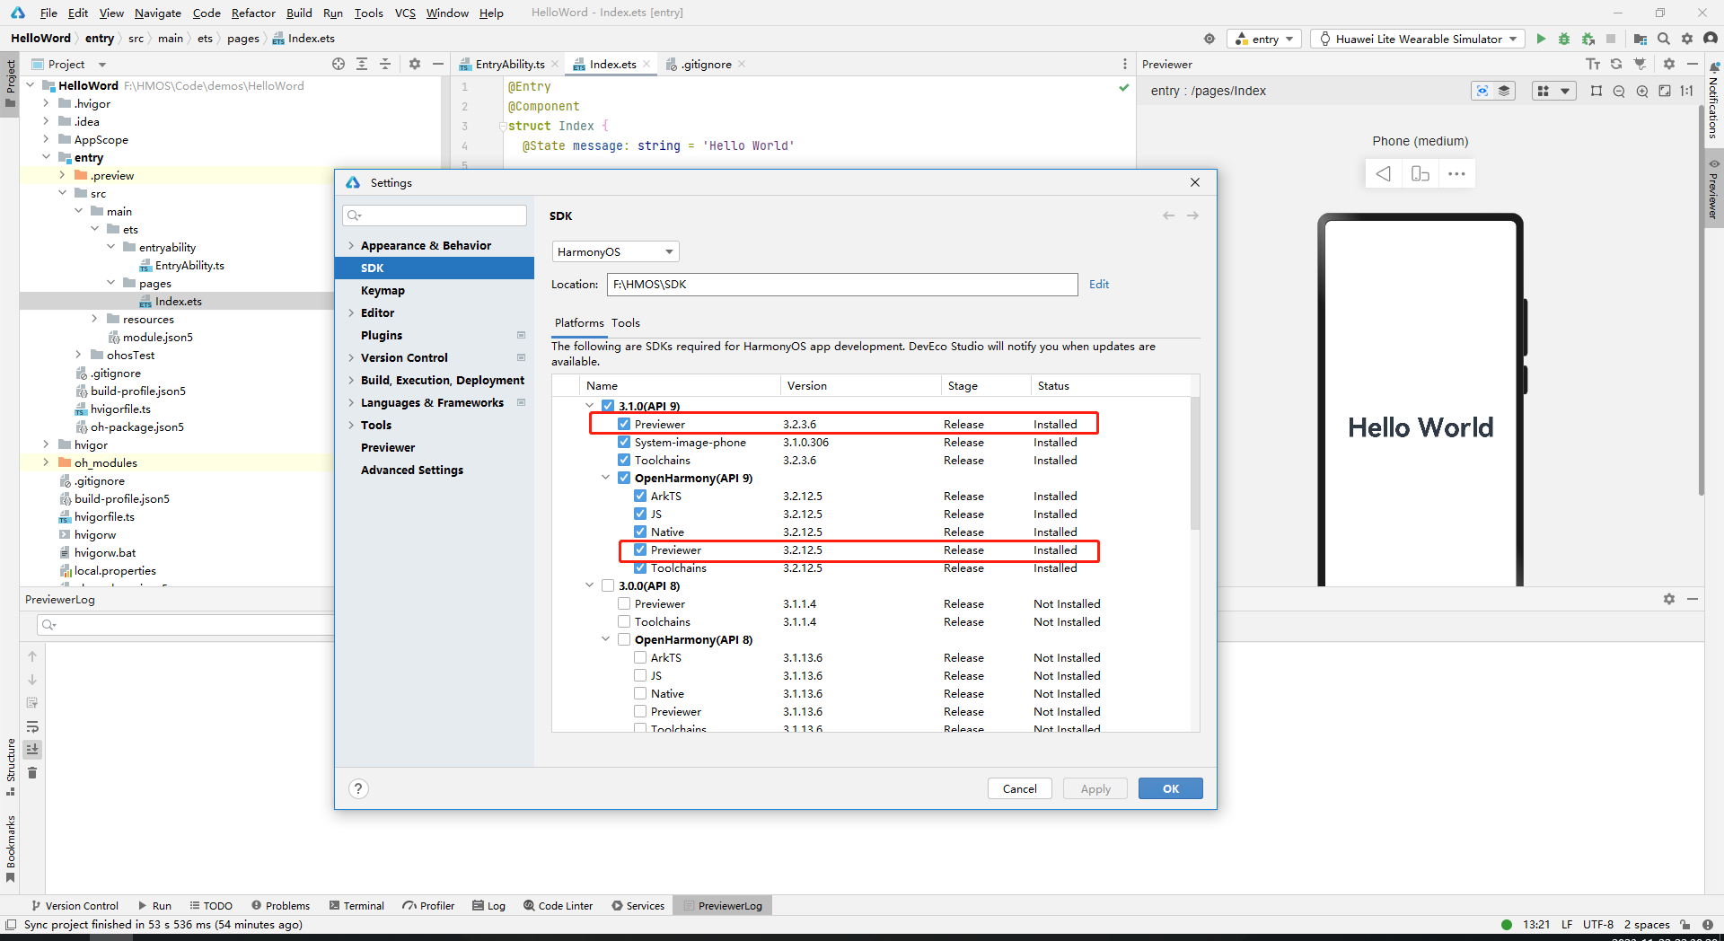This screenshot has height=941, width=1724.
Task: Open the Build menu
Action: (299, 13)
